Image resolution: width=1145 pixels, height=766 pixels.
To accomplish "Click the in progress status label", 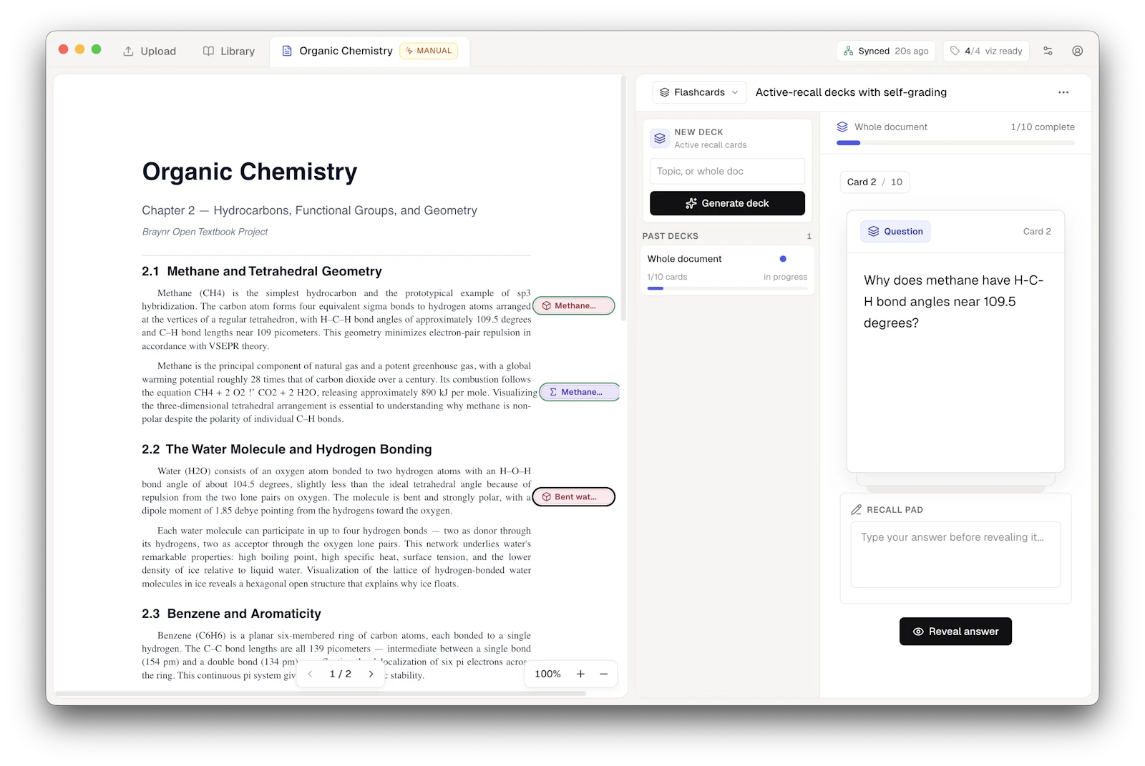I will click(785, 277).
